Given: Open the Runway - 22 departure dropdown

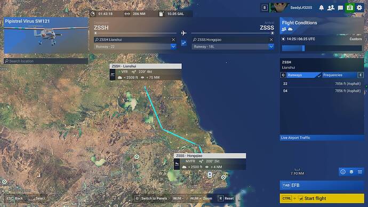Looking at the screenshot, I should pyautogui.click(x=135, y=47).
